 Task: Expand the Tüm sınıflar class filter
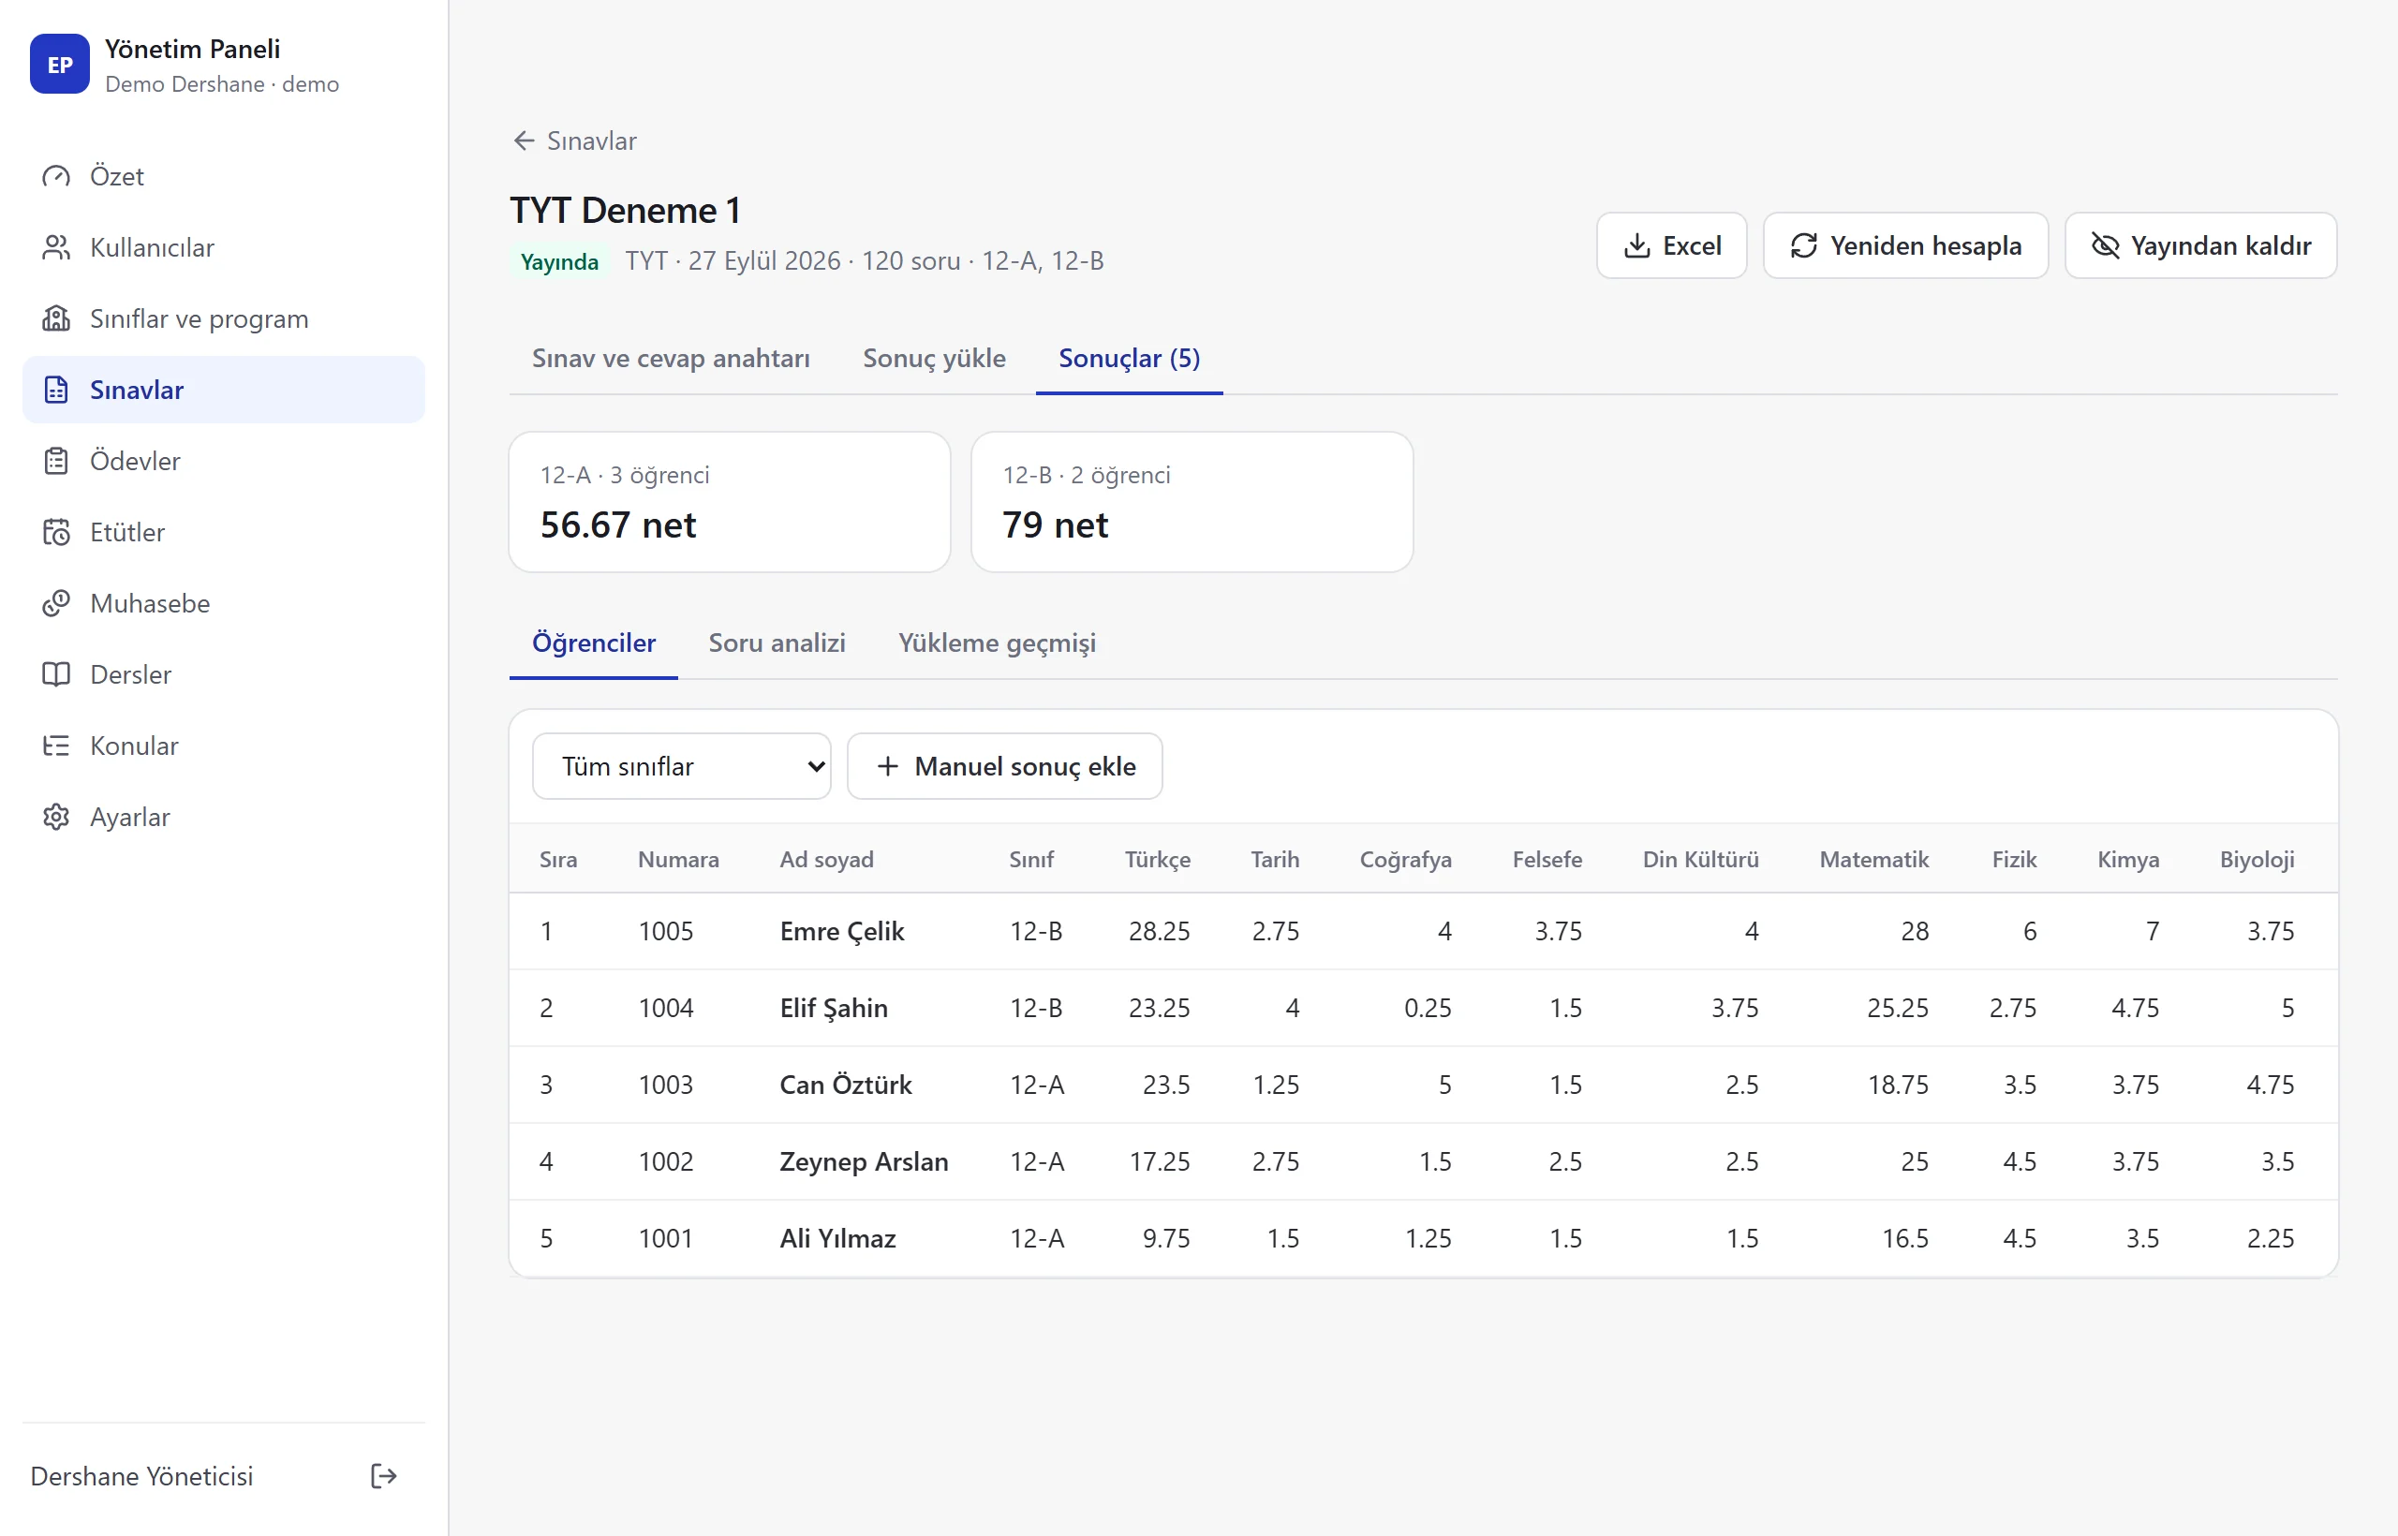pyautogui.click(x=681, y=766)
